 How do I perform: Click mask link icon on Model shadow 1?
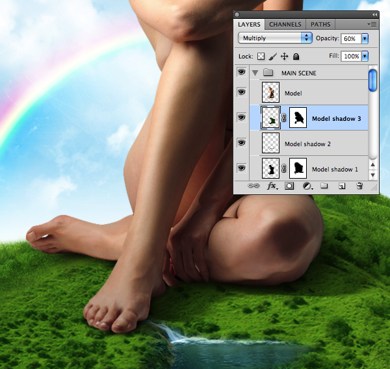(284, 168)
